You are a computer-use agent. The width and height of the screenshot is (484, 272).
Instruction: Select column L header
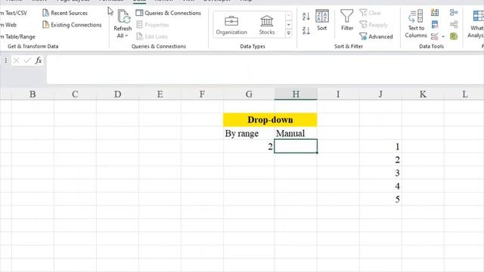click(x=464, y=94)
